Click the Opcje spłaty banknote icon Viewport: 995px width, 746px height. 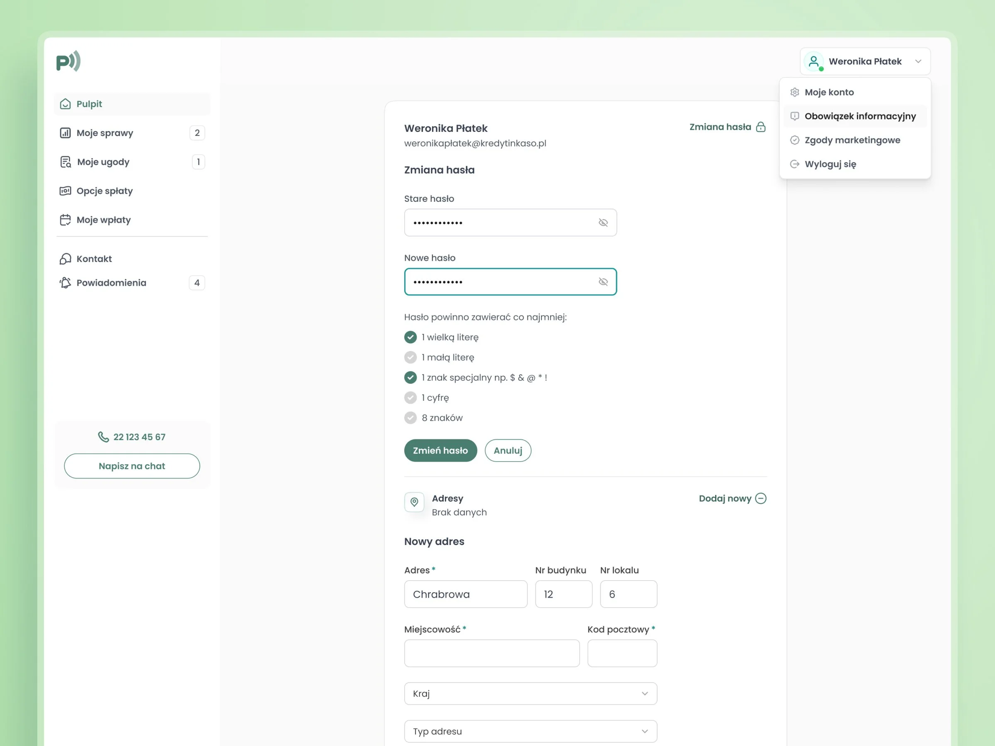[x=65, y=191]
